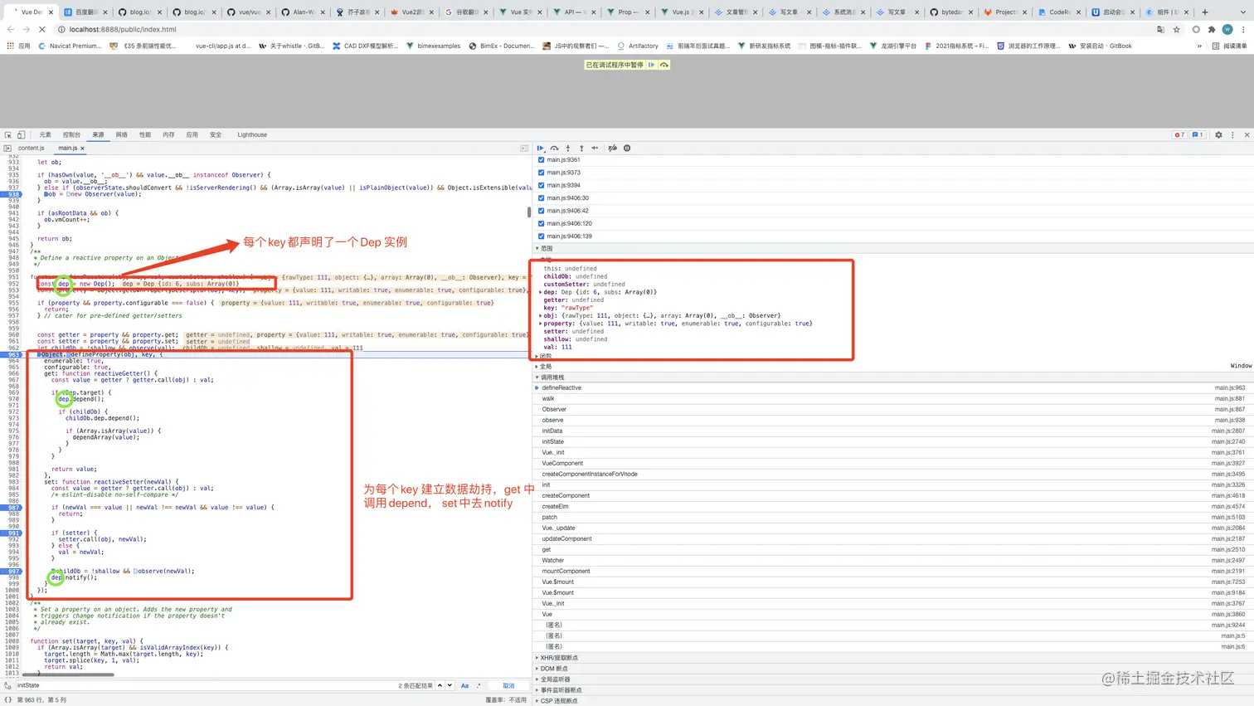Stop page loading with X button

[x=41, y=29]
